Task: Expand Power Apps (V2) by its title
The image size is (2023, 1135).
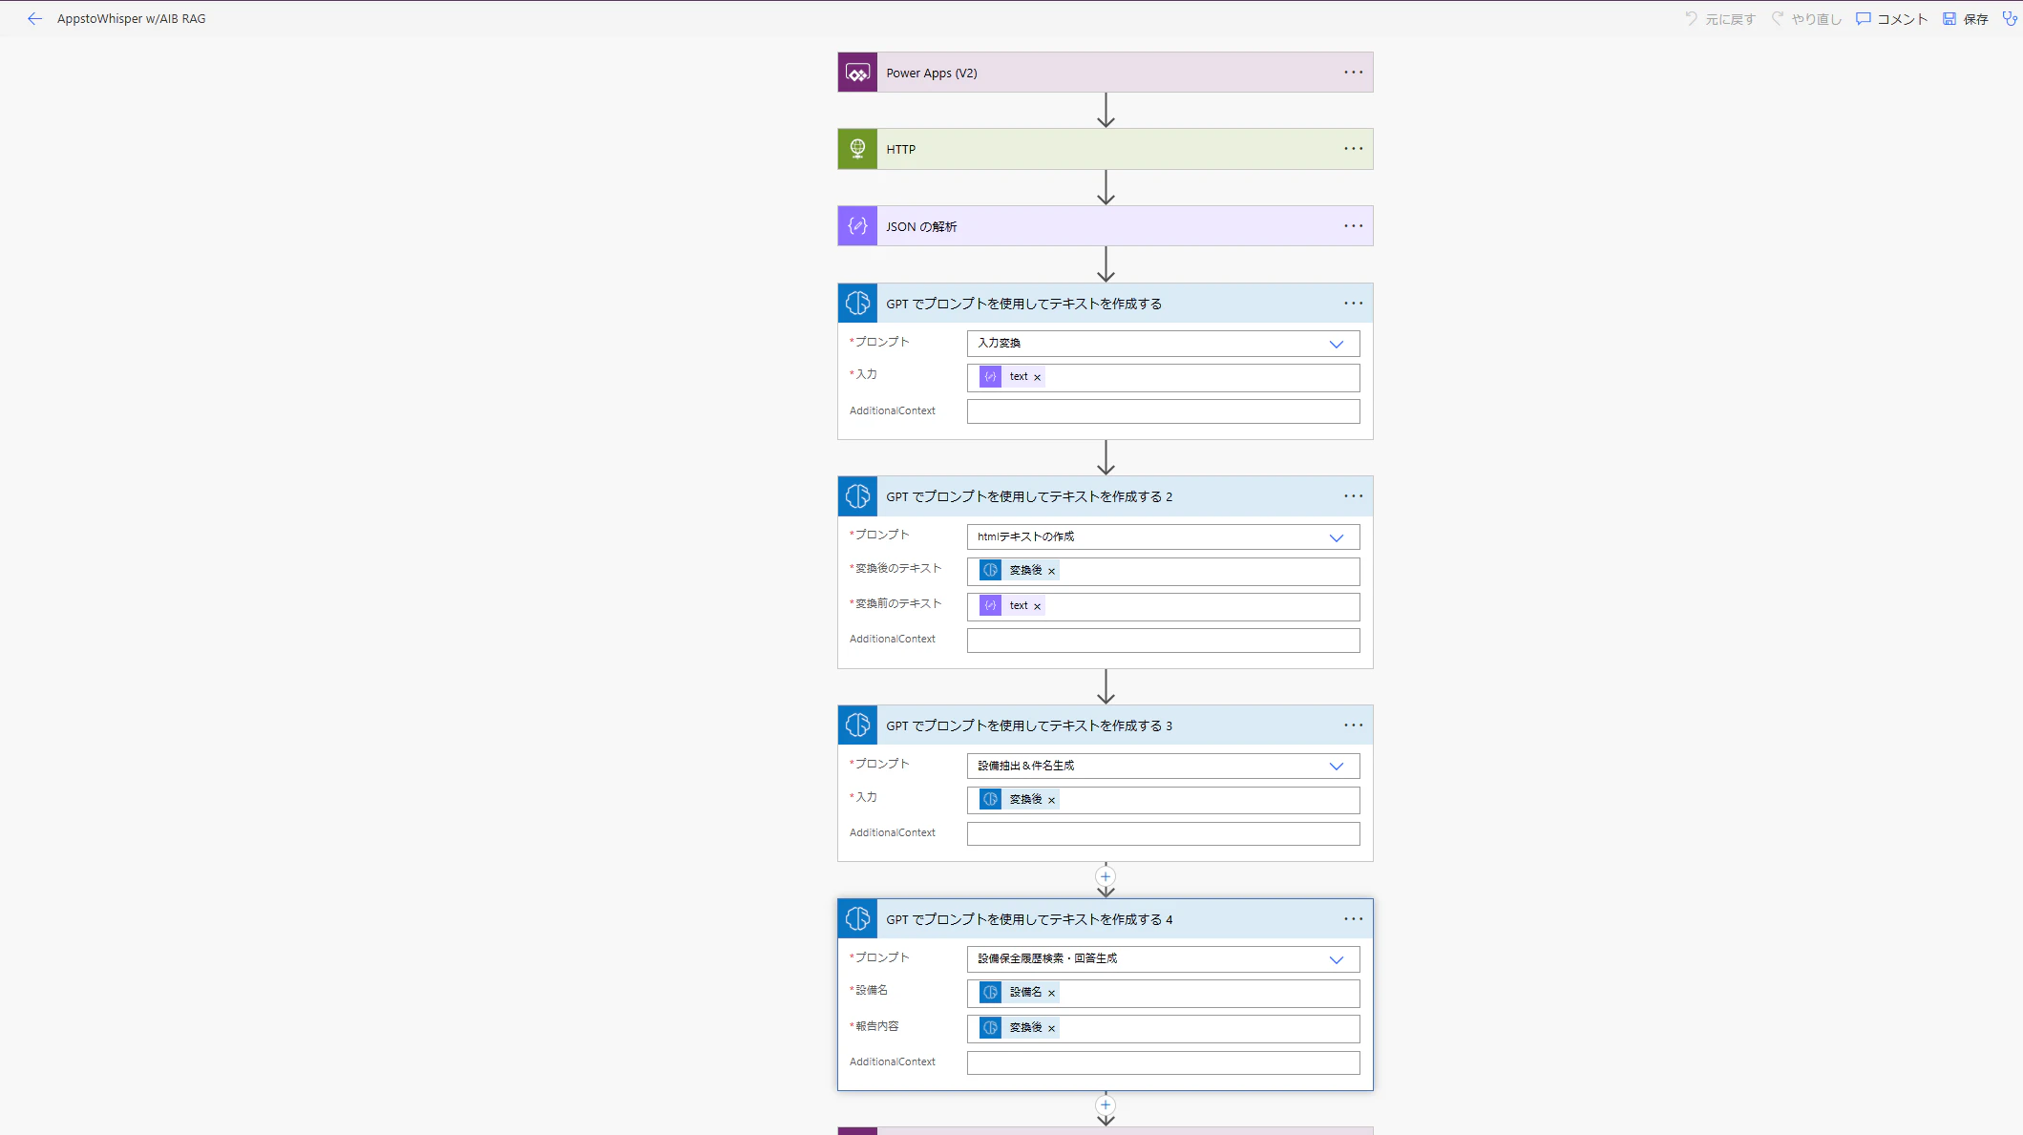Action: click(932, 74)
